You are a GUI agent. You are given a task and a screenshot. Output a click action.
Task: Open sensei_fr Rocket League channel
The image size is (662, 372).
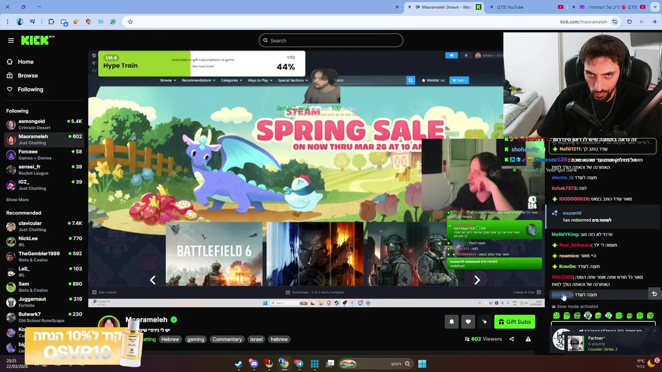tap(44, 170)
